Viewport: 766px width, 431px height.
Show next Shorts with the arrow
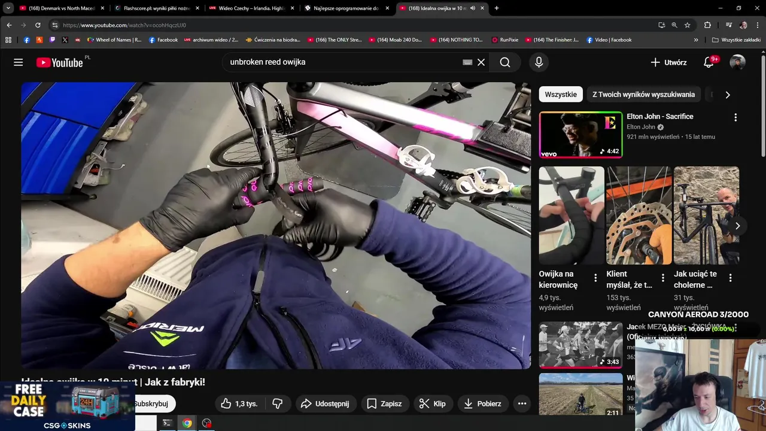[737, 226]
